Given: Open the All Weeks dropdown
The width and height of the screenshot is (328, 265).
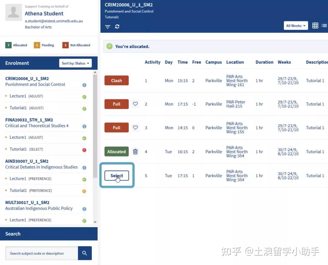Looking at the screenshot, I should (x=296, y=26).
